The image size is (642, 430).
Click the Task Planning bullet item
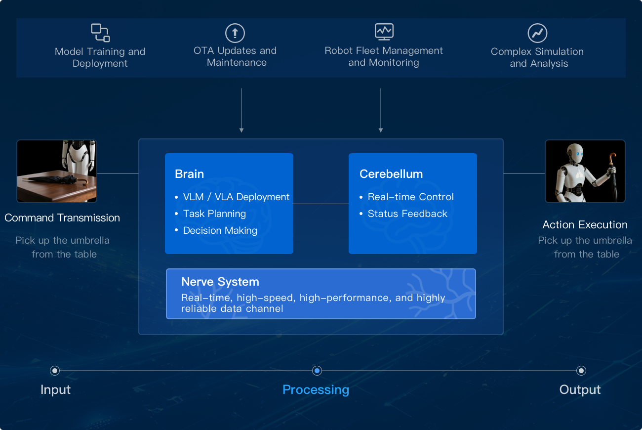(214, 214)
